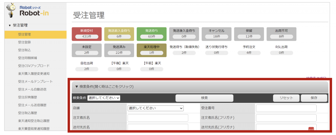The height and width of the screenshot is (135, 336).
Task: Go to 受注メールテンプレート page
Action: coord(35,81)
